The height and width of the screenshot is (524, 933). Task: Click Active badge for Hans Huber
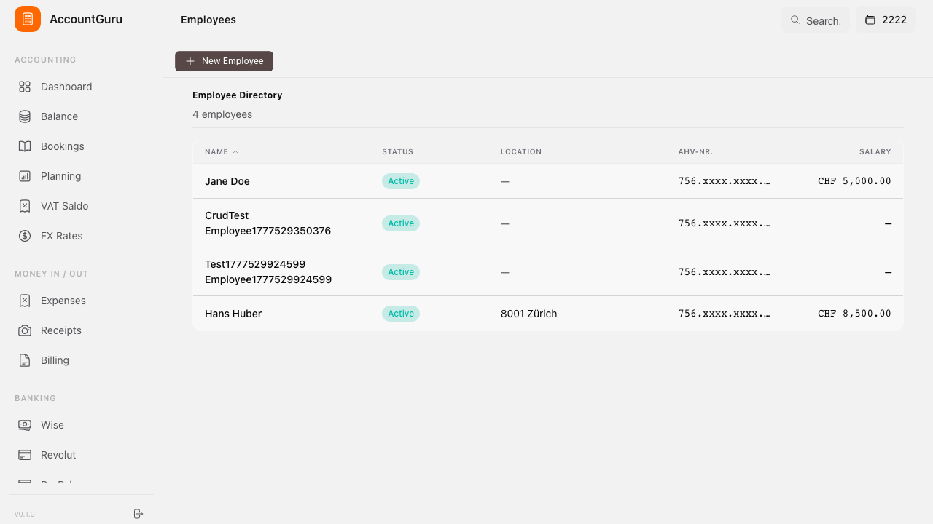click(401, 314)
